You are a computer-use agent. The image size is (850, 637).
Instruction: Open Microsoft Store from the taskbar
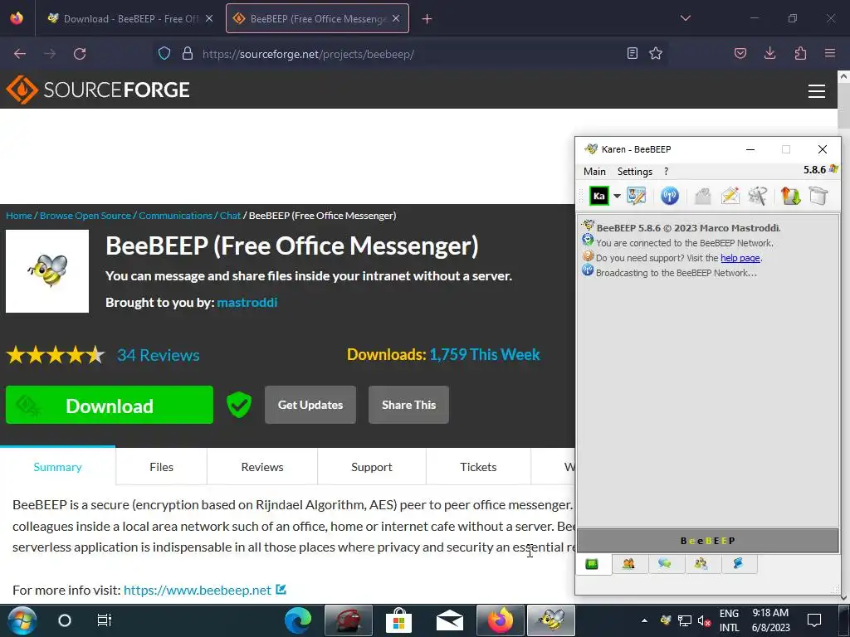click(398, 620)
